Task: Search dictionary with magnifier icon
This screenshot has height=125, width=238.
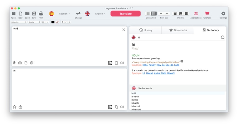Action: (x=222, y=37)
